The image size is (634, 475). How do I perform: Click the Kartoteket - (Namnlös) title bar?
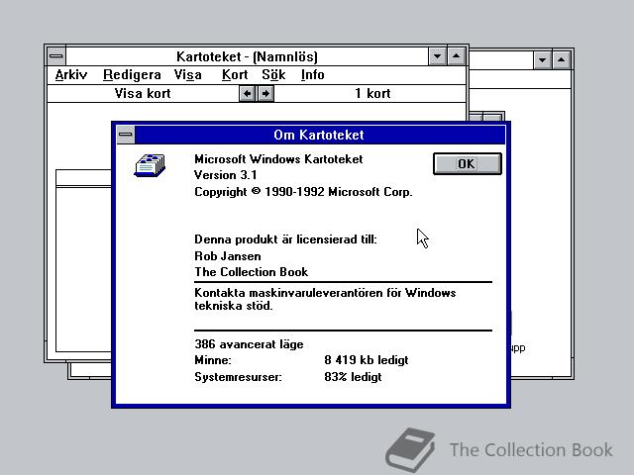(x=247, y=56)
